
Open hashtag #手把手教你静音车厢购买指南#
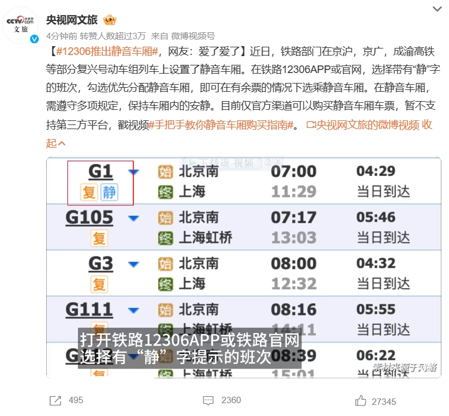coord(221,125)
